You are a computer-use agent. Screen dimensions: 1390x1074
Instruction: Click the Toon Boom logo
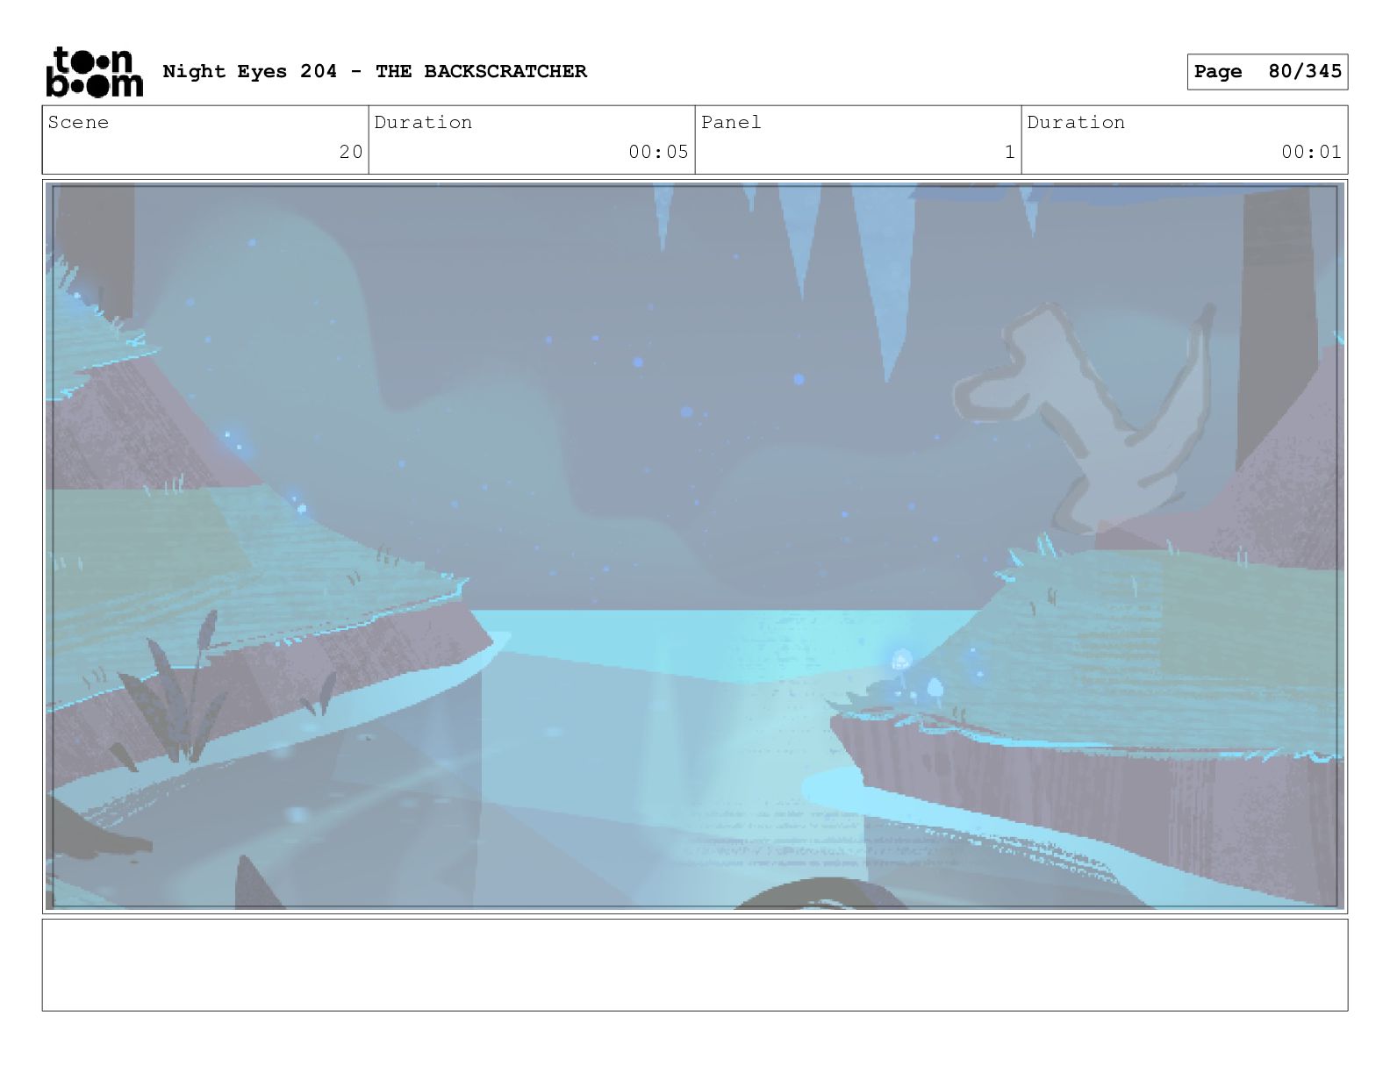coord(94,72)
